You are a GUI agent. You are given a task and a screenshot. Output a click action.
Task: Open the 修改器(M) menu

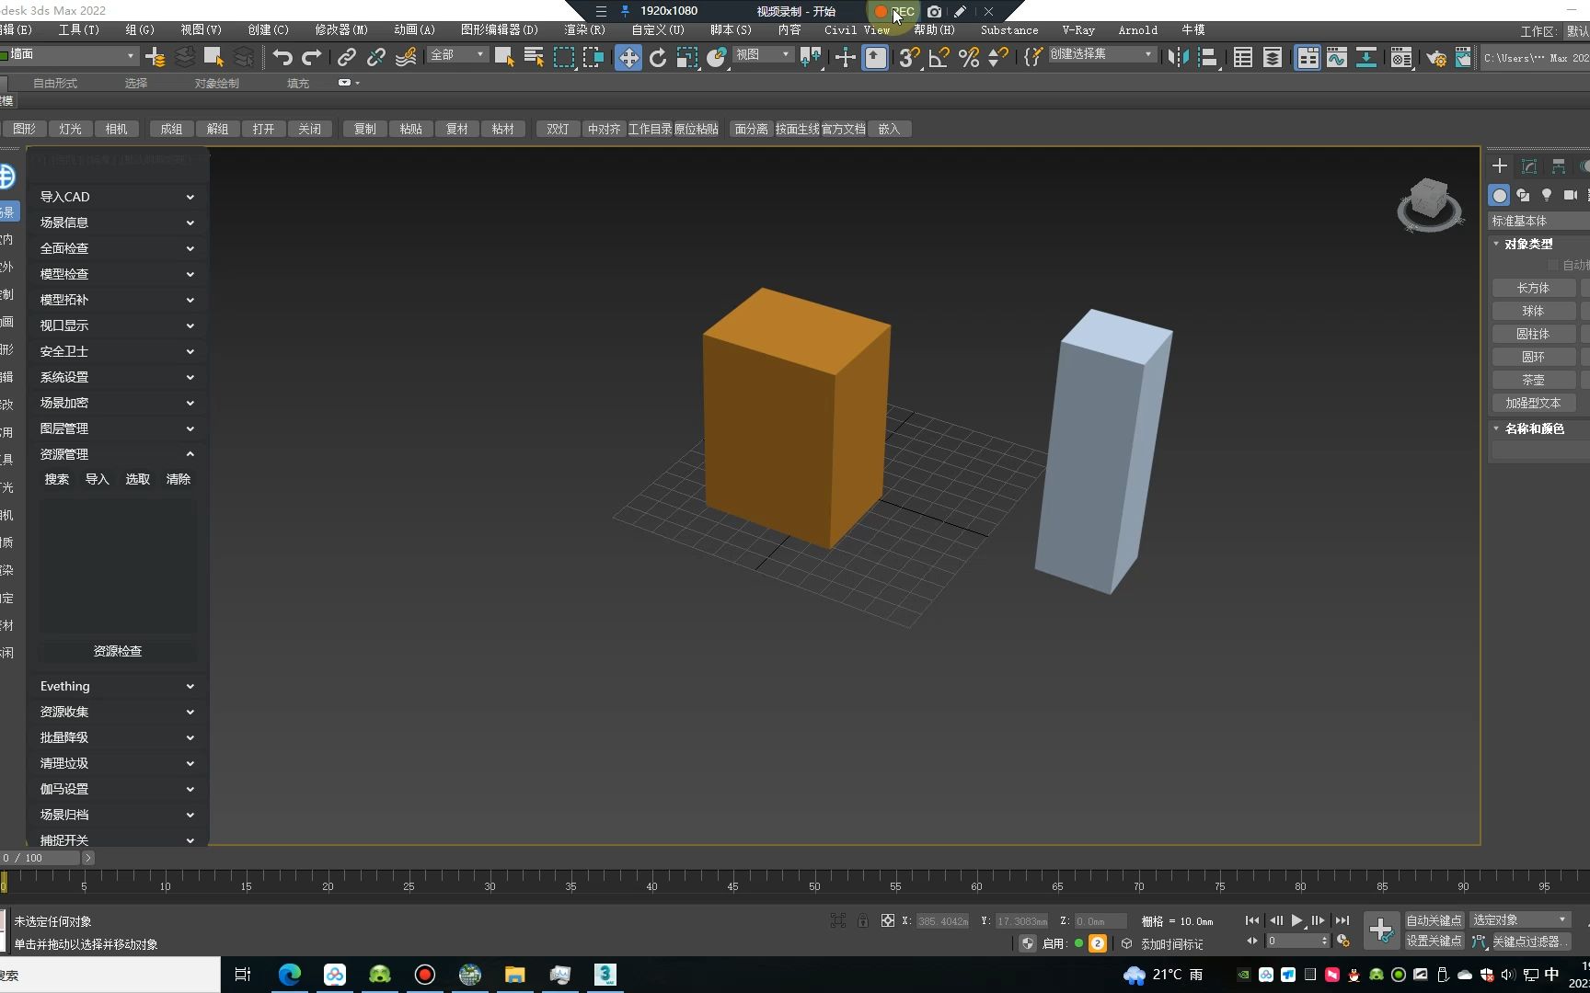(341, 30)
